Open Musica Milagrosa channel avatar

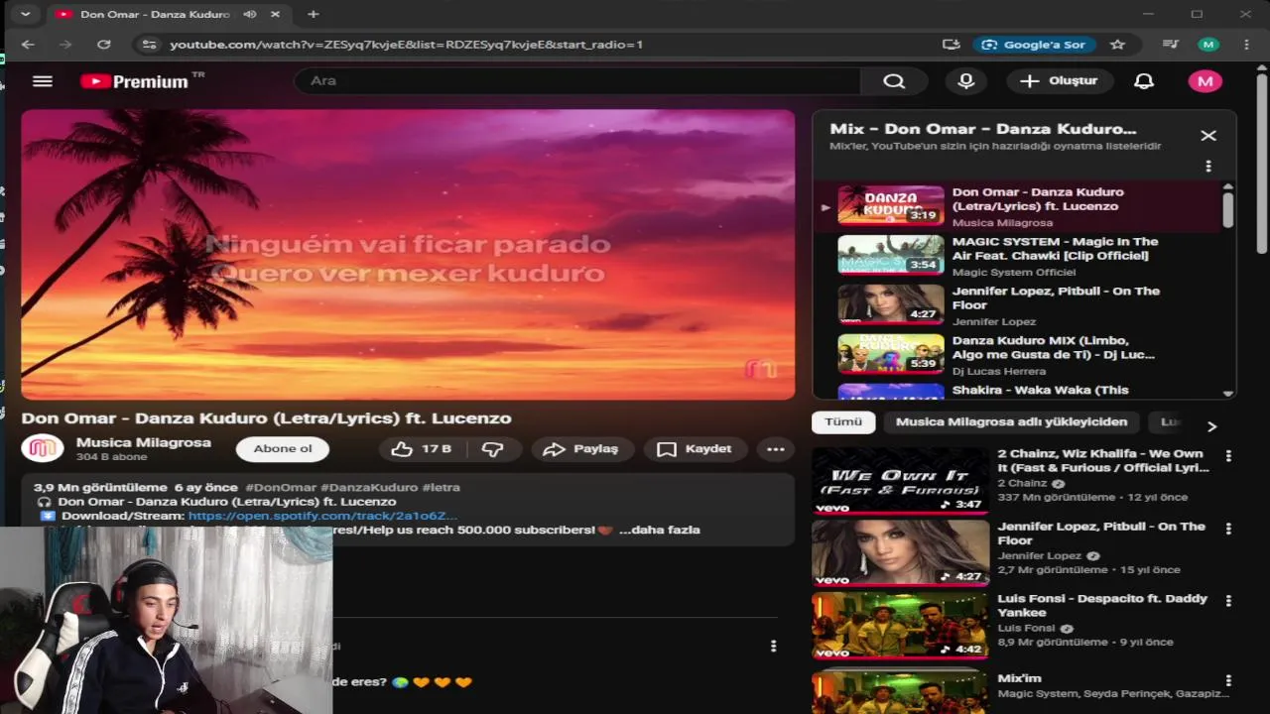[x=43, y=448]
